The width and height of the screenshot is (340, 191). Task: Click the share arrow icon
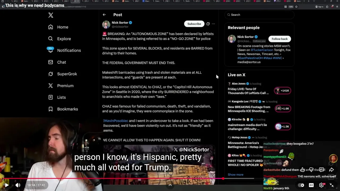coord(331,170)
